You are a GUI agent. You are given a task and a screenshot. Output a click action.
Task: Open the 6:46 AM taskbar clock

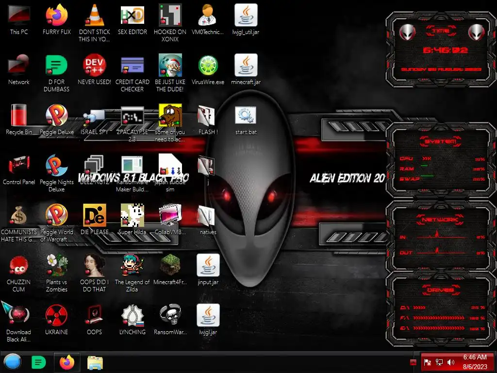click(x=475, y=362)
